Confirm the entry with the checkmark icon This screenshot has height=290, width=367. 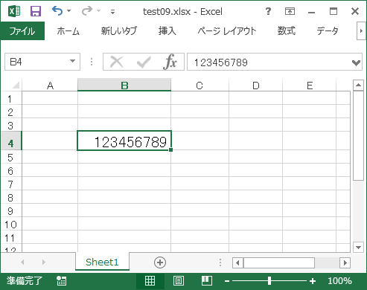tap(144, 62)
